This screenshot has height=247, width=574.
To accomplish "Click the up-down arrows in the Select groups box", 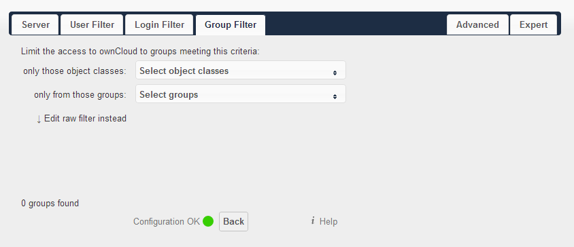I will click(335, 97).
